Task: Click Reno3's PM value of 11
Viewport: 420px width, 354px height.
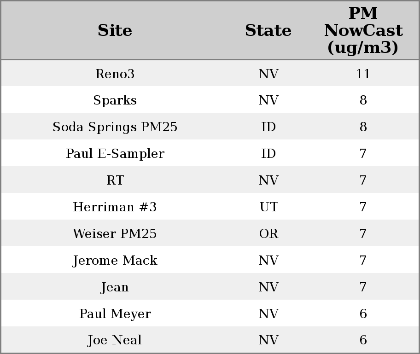Action: pos(363,74)
